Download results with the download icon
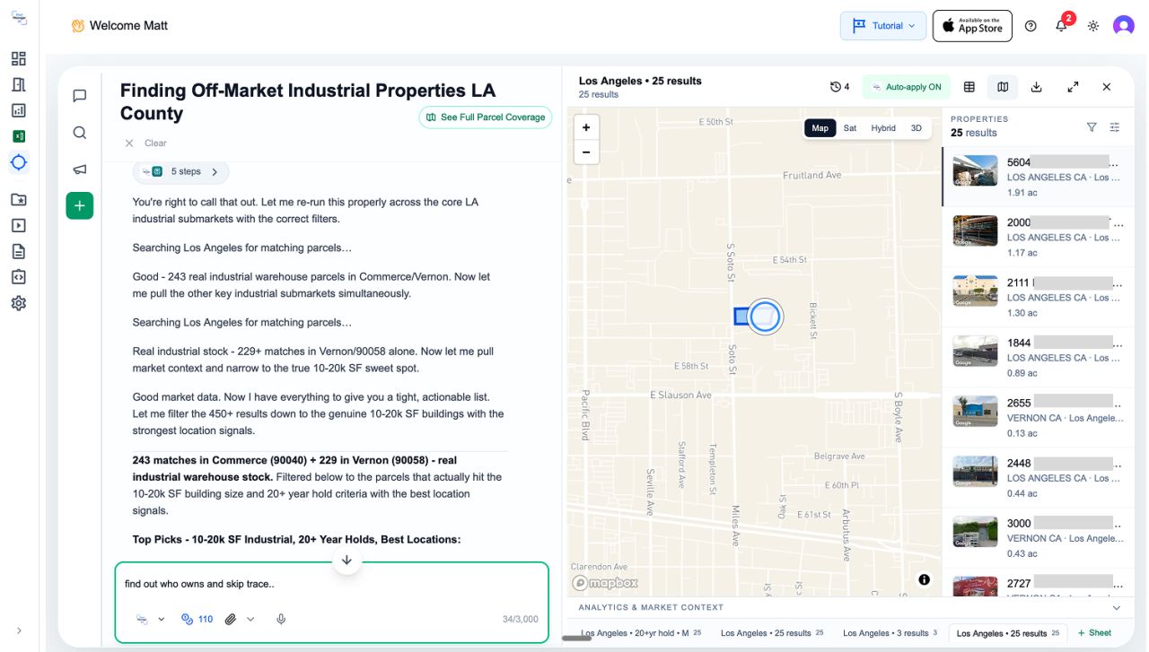Screen dimensions: 1149x652 [1037, 87]
